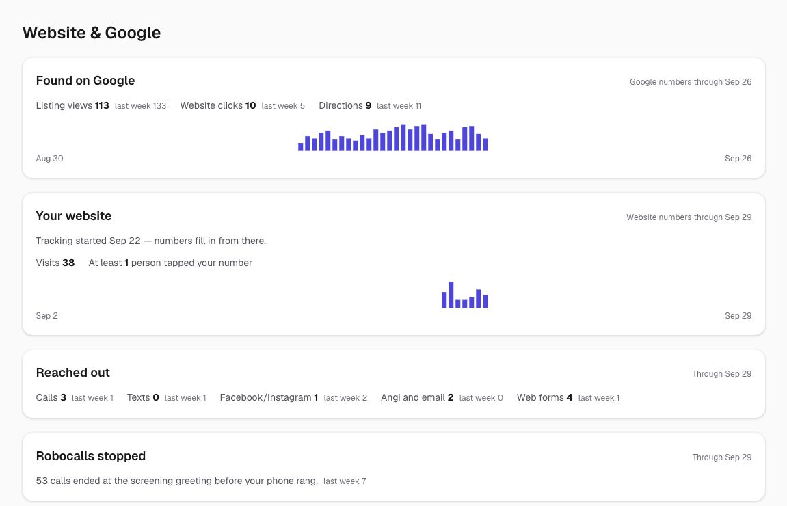Click 'last week 1' beside Web forms
This screenshot has width=787, height=506.
tap(599, 398)
